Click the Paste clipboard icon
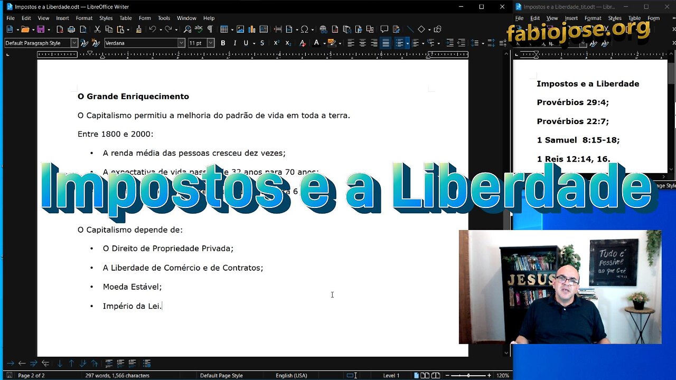The width and height of the screenshot is (676, 380). pyautogui.click(x=121, y=30)
